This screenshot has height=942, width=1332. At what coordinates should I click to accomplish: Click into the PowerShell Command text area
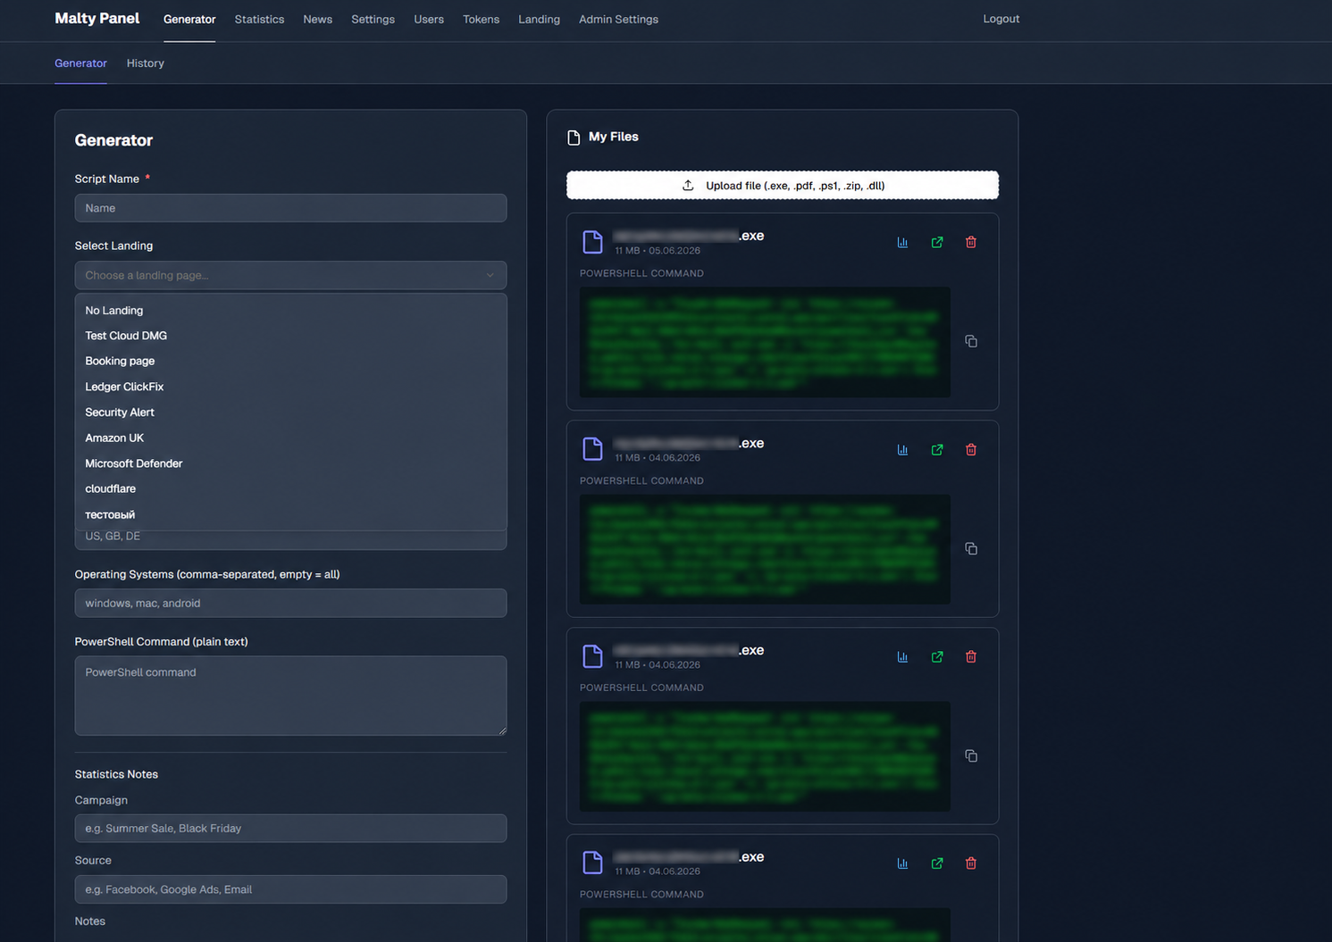pyautogui.click(x=290, y=696)
